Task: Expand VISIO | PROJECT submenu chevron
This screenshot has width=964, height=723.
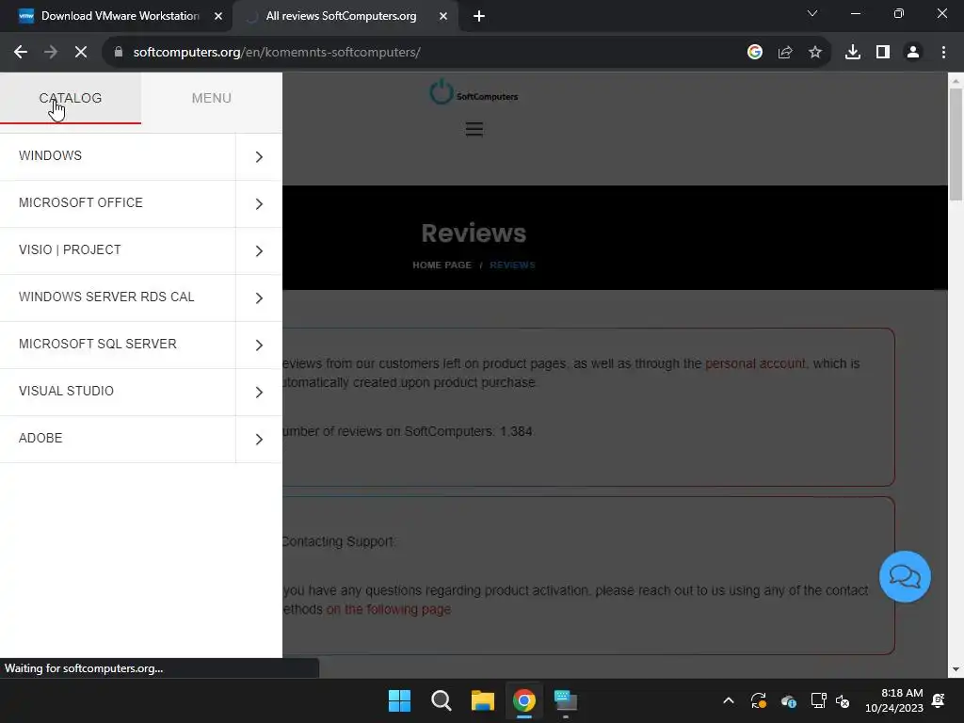Action: click(x=259, y=250)
